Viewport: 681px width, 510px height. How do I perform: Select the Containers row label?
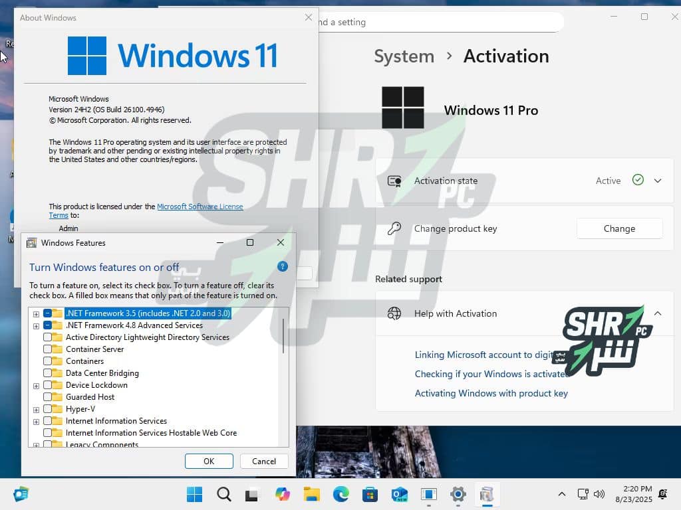[x=84, y=361]
